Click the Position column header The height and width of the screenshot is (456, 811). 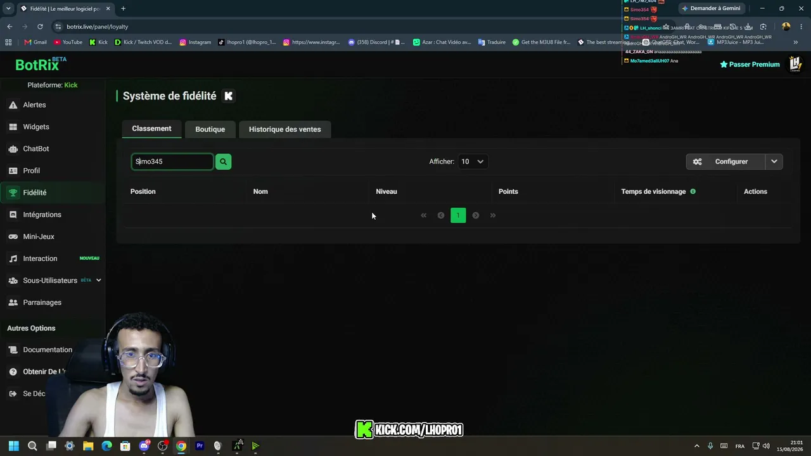coord(143,191)
